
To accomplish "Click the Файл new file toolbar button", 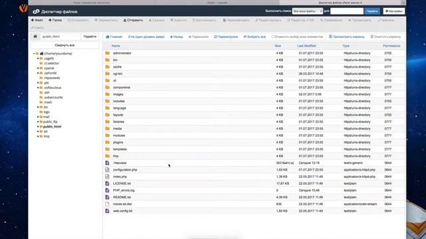I will click(37, 20).
